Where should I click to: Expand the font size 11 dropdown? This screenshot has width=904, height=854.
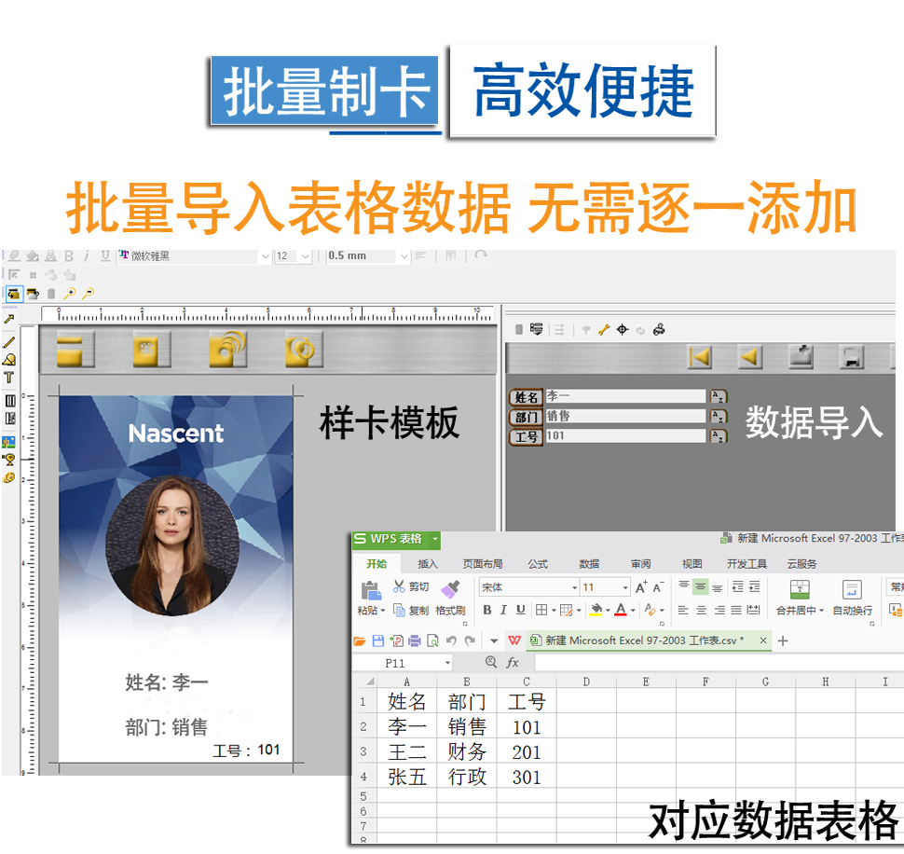pyautogui.click(x=625, y=587)
